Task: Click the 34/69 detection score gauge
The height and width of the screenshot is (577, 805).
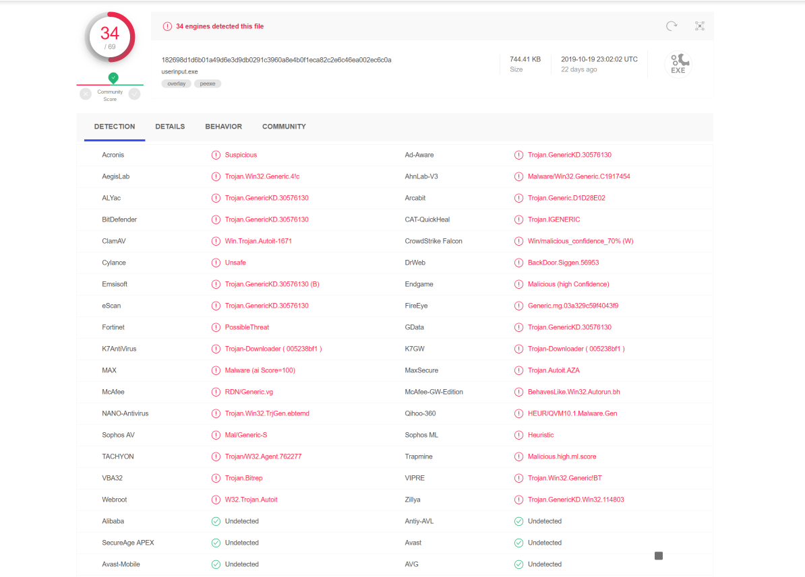Action: [110, 38]
